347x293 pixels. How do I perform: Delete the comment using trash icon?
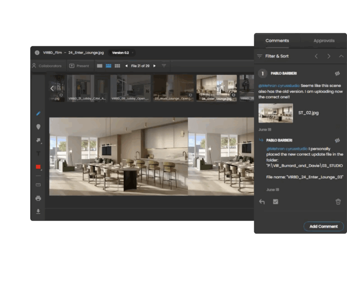[x=338, y=202]
